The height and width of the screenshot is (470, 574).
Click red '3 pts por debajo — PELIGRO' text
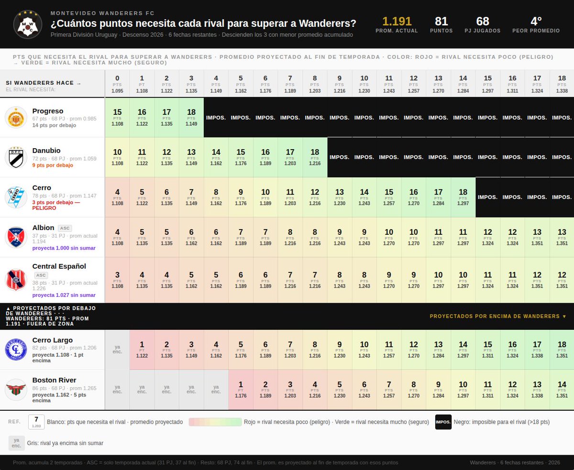pos(56,205)
